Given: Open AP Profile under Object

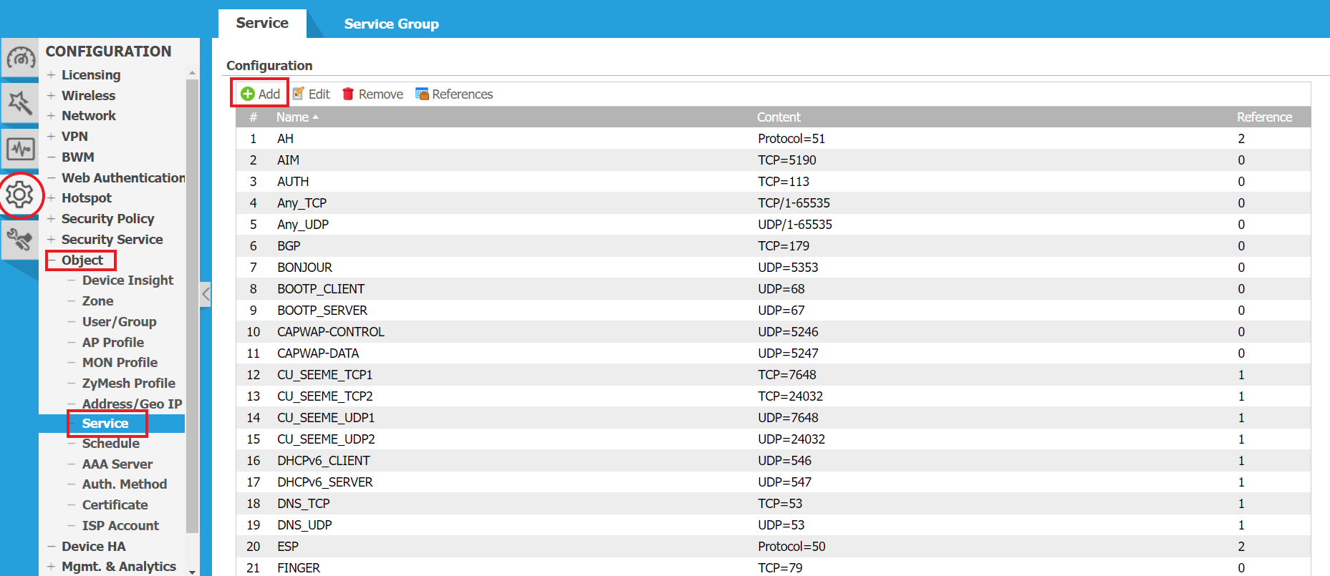Looking at the screenshot, I should click(112, 342).
